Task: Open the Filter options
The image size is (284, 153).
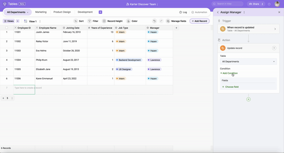Action: [93, 21]
